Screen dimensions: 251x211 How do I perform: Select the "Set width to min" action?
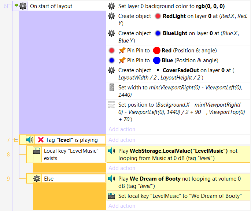(x=180, y=91)
